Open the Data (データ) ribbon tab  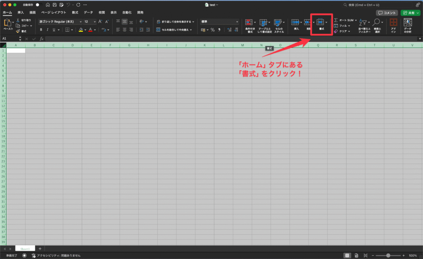point(88,13)
